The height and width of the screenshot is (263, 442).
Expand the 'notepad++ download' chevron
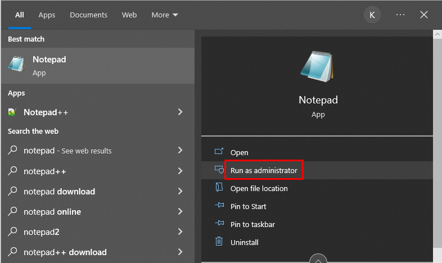[181, 252]
